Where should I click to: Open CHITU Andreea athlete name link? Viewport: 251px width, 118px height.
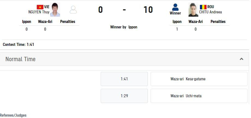click(x=210, y=12)
